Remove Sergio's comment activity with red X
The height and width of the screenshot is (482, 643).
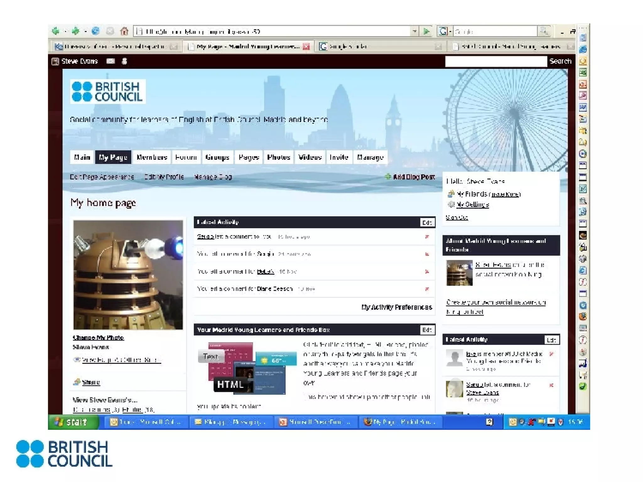coord(427,237)
